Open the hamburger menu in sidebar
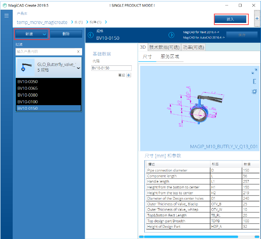 [6, 16]
